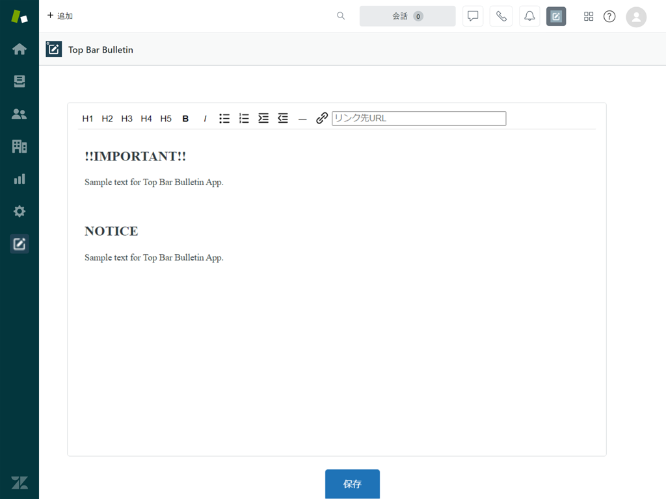Open the help center icon

point(609,16)
